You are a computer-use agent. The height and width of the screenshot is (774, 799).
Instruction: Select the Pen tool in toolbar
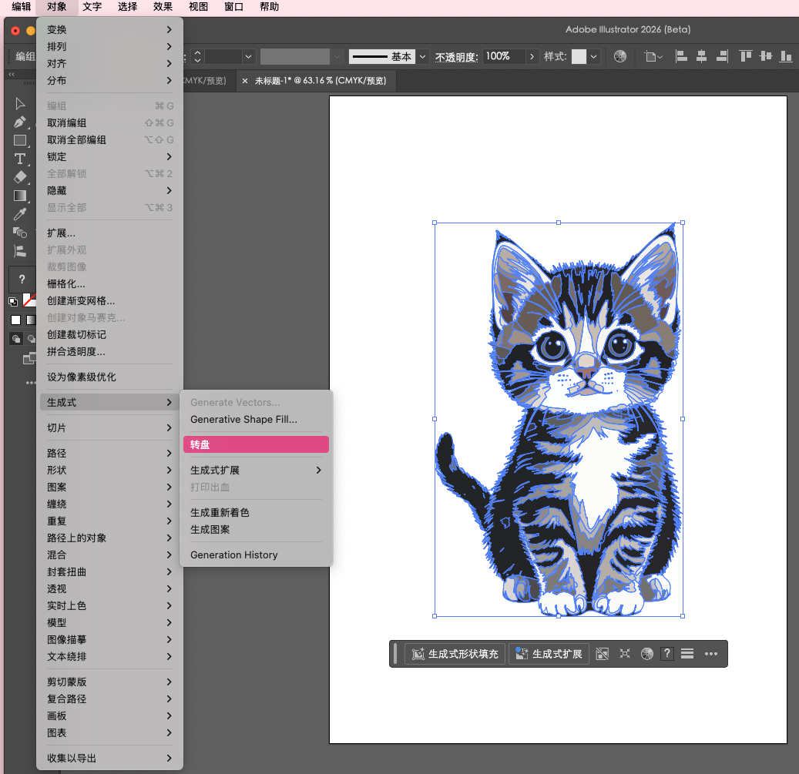pos(20,122)
